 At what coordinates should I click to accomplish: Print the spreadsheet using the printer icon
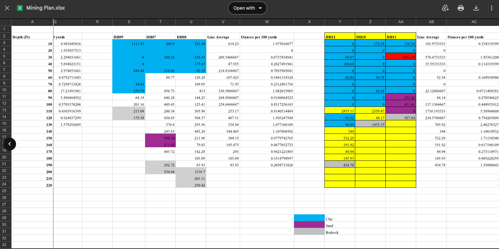click(461, 8)
